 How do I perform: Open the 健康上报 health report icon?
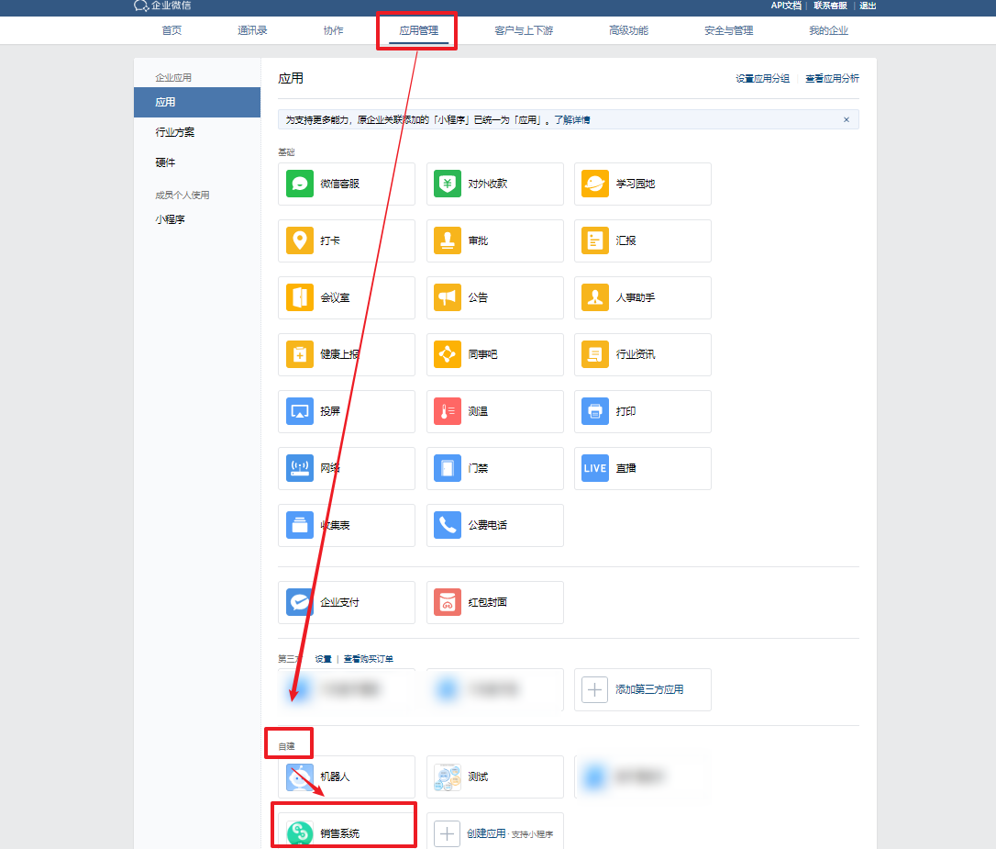coord(299,354)
